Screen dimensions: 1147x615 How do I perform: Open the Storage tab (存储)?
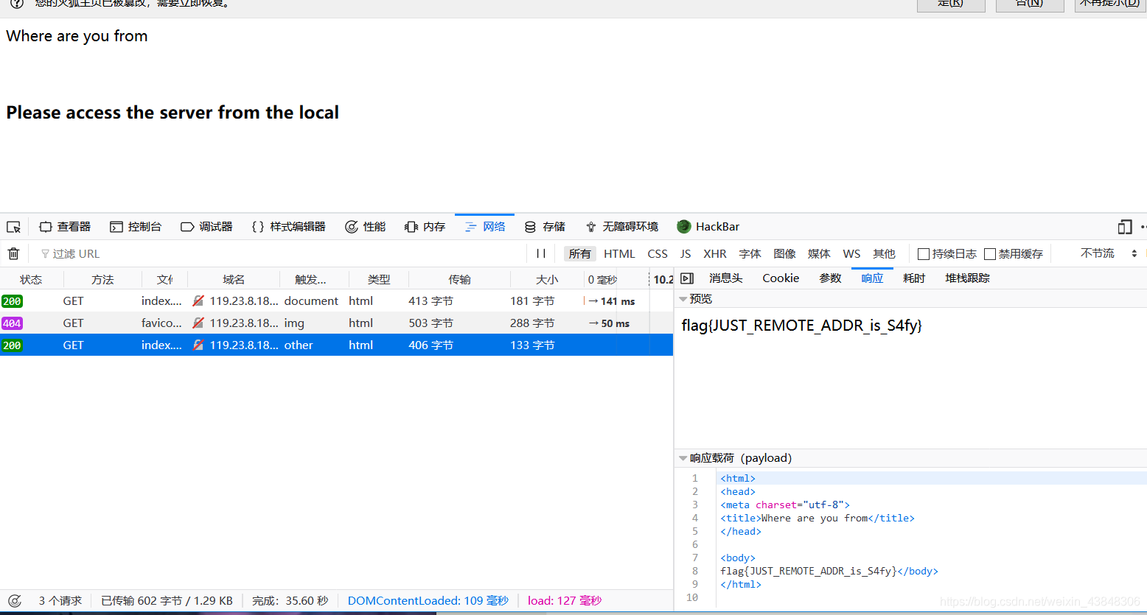545,227
